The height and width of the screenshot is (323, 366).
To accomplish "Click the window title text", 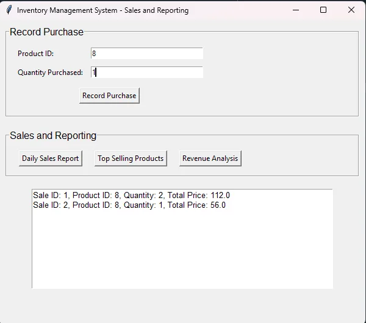I will [x=102, y=10].
